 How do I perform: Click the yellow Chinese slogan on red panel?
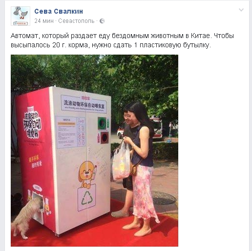pyautogui.click(x=35, y=162)
